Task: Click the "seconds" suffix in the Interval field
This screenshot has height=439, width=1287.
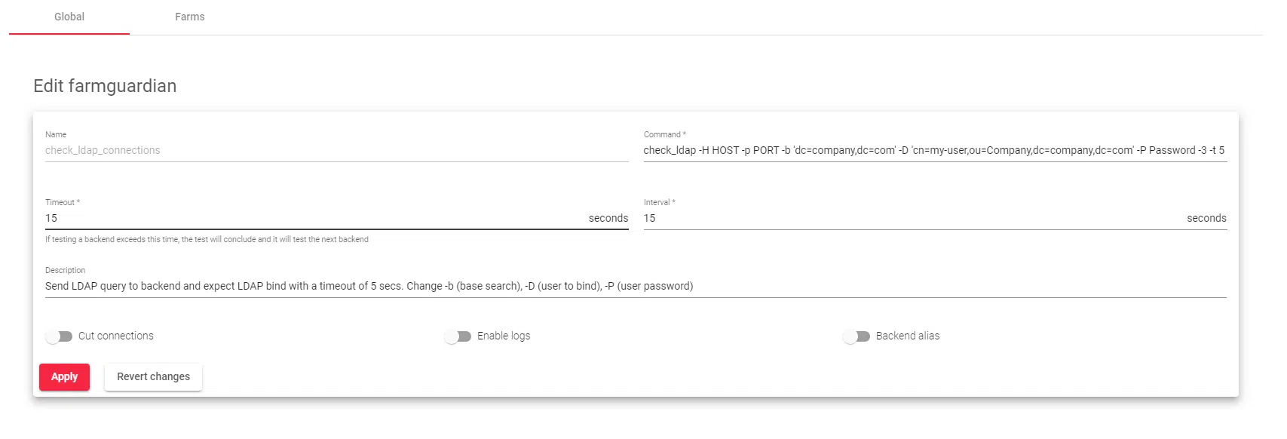Action: [1206, 218]
